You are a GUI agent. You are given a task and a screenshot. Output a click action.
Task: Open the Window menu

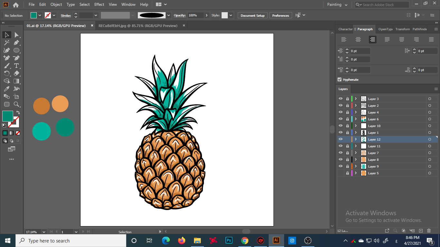129,5
